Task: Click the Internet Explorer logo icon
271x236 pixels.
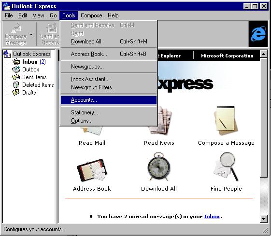Action: point(258,34)
